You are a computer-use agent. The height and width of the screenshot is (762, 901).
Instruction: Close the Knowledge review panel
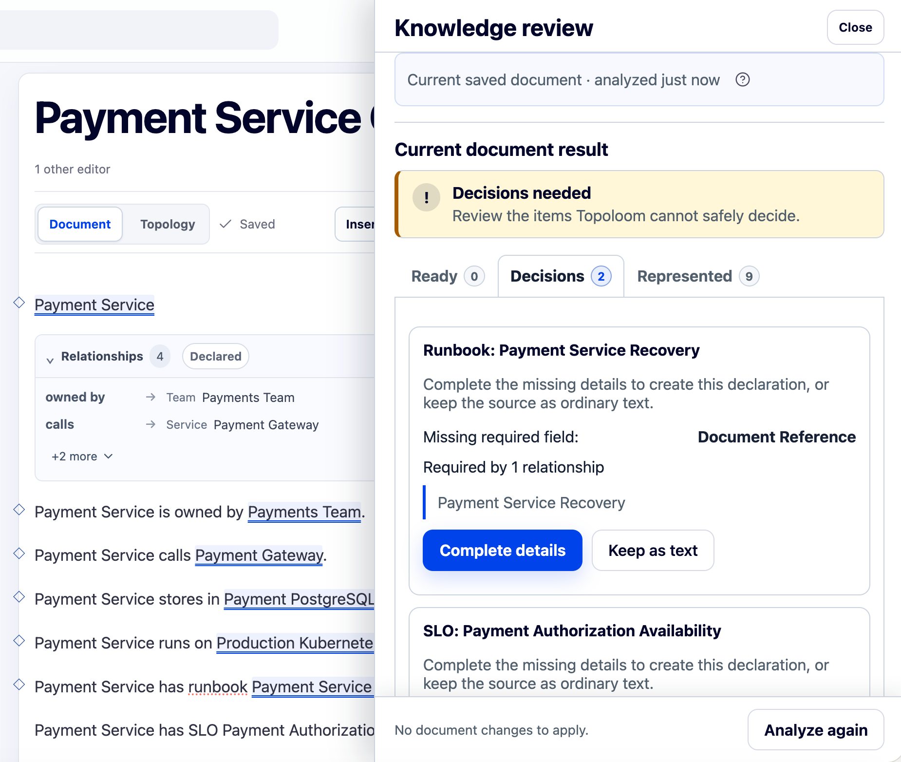(855, 27)
